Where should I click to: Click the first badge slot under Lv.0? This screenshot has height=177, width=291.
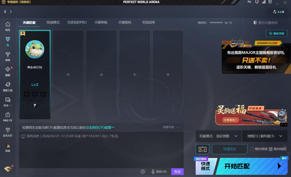(x=26, y=94)
